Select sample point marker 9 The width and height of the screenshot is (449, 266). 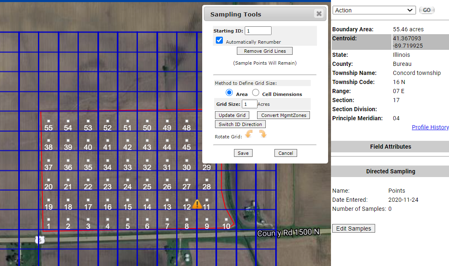[206, 219]
